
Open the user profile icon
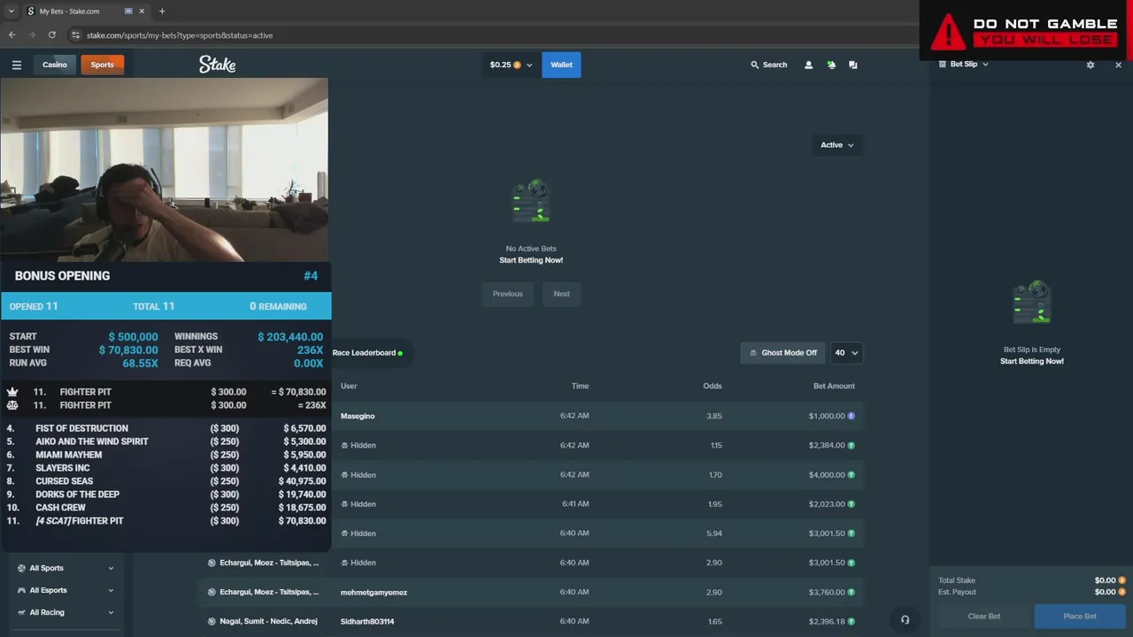click(808, 65)
